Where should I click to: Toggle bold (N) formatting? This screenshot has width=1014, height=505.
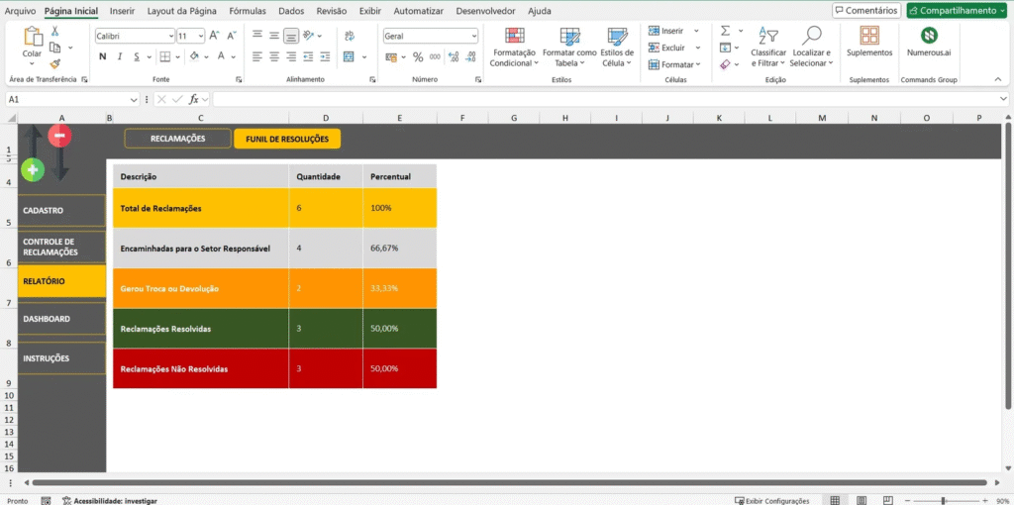102,56
